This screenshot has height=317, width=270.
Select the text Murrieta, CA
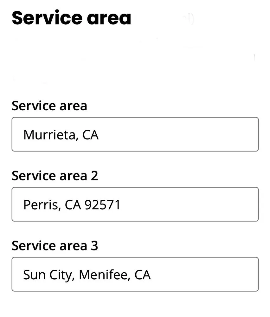[61, 134]
